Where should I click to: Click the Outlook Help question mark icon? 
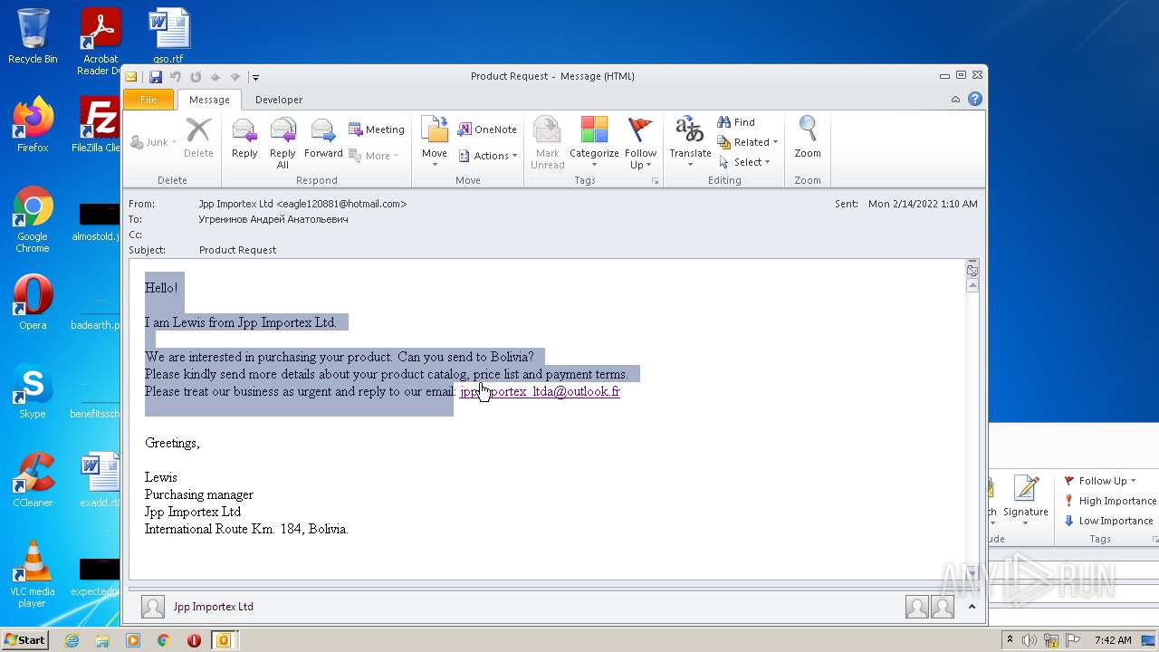coord(975,100)
